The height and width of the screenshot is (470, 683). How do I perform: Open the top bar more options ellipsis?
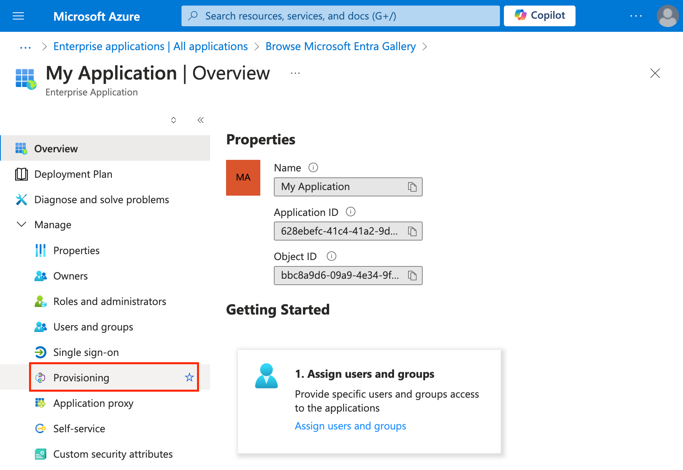pos(636,16)
